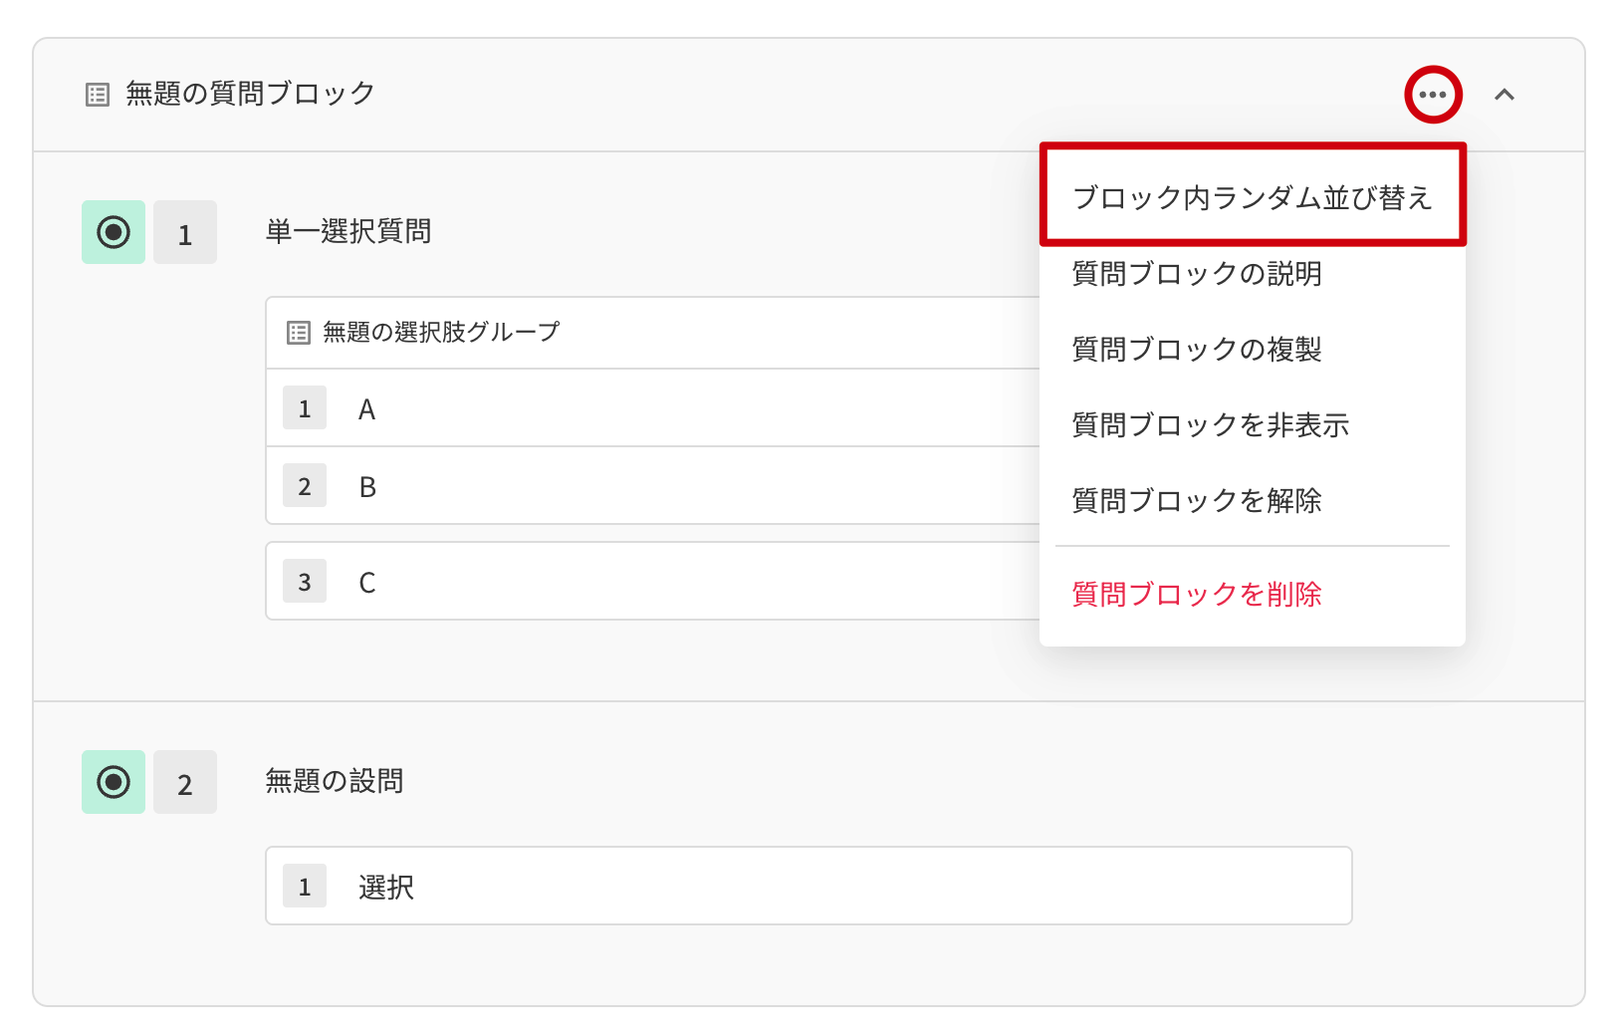Select choice row B
Viewport: 1619px width, 1036px height.
653,486
